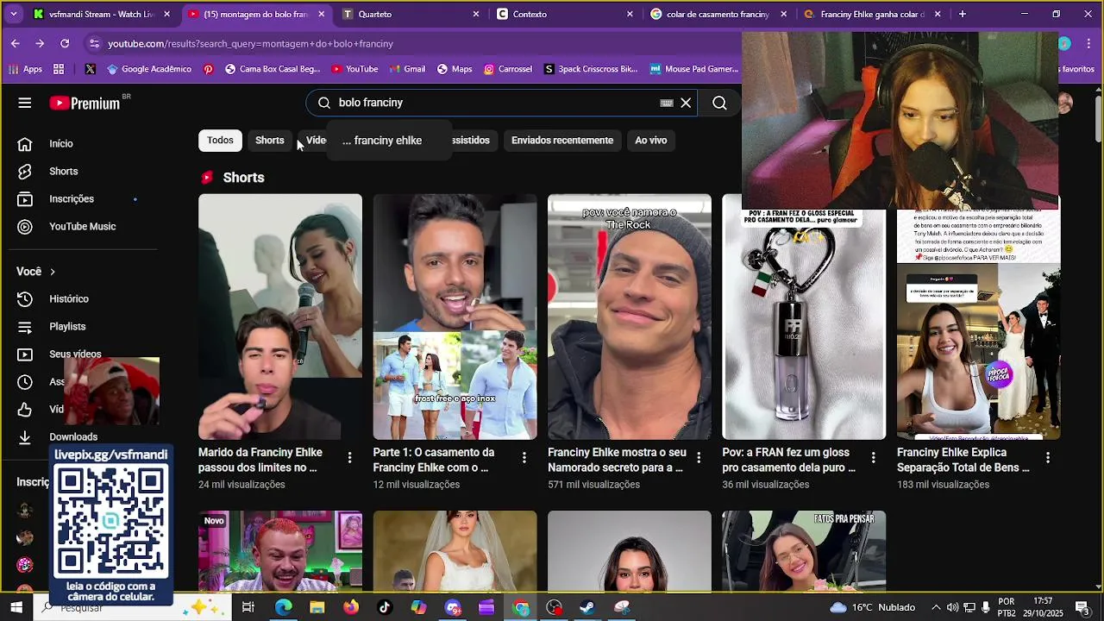
Task: Open the on-screen keyboard icon in search box
Action: (x=667, y=103)
